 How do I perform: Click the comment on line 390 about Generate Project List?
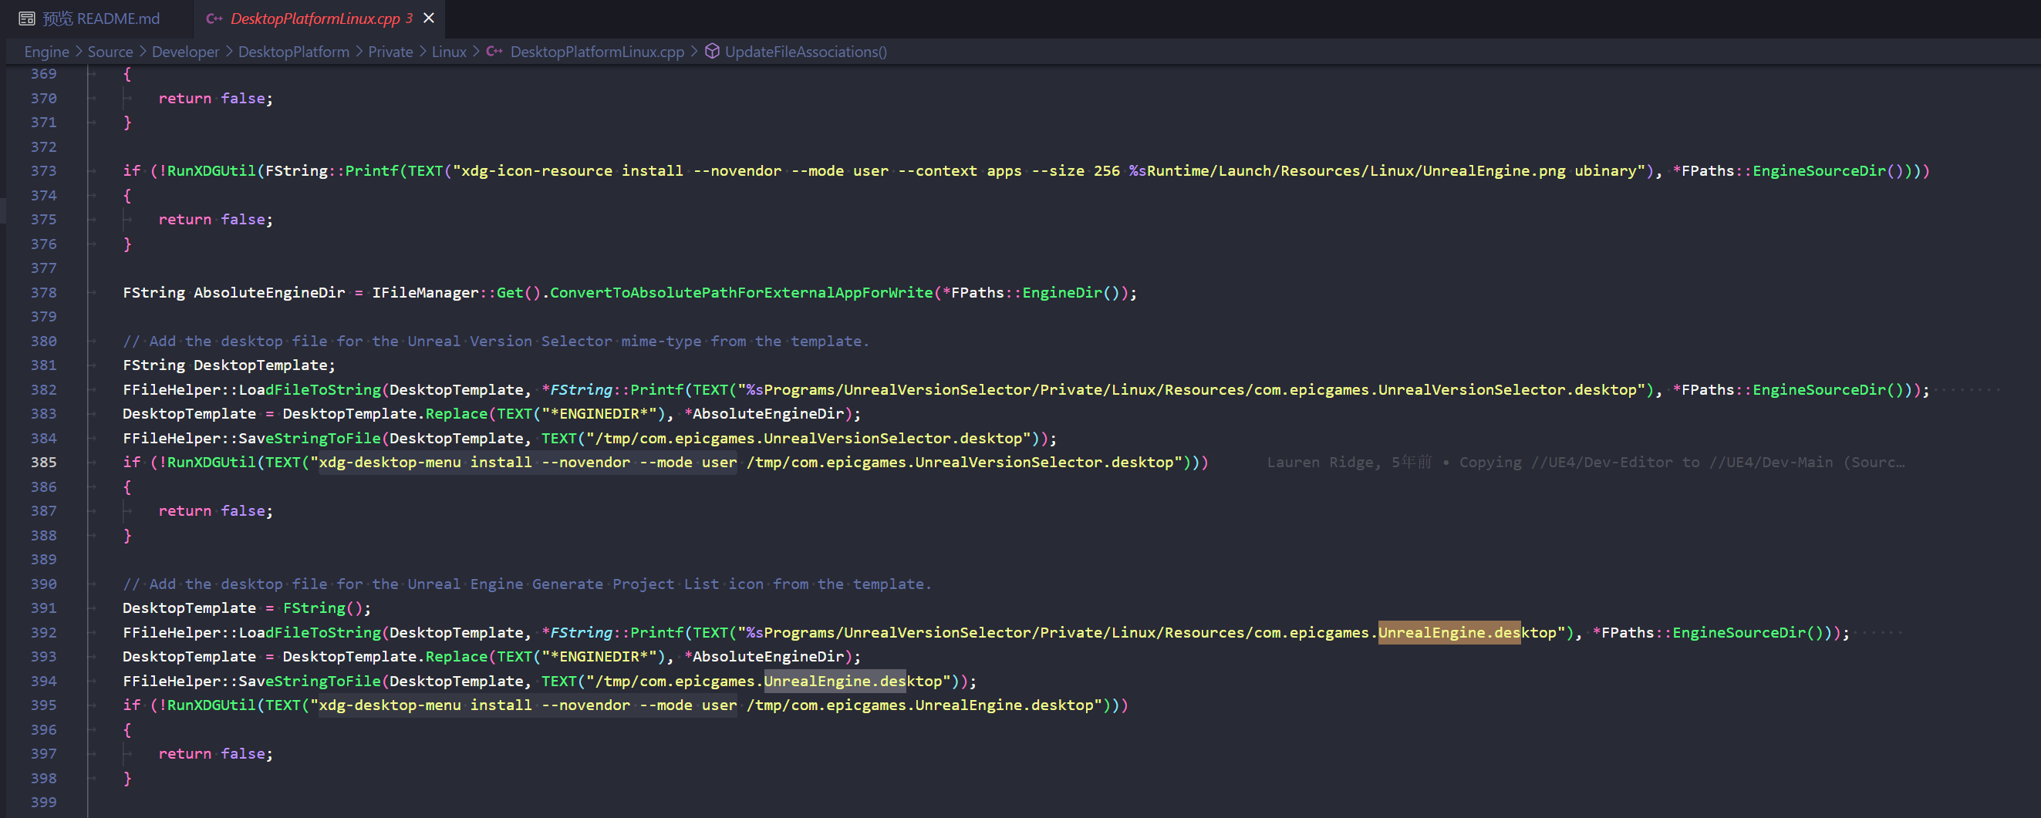point(527,584)
